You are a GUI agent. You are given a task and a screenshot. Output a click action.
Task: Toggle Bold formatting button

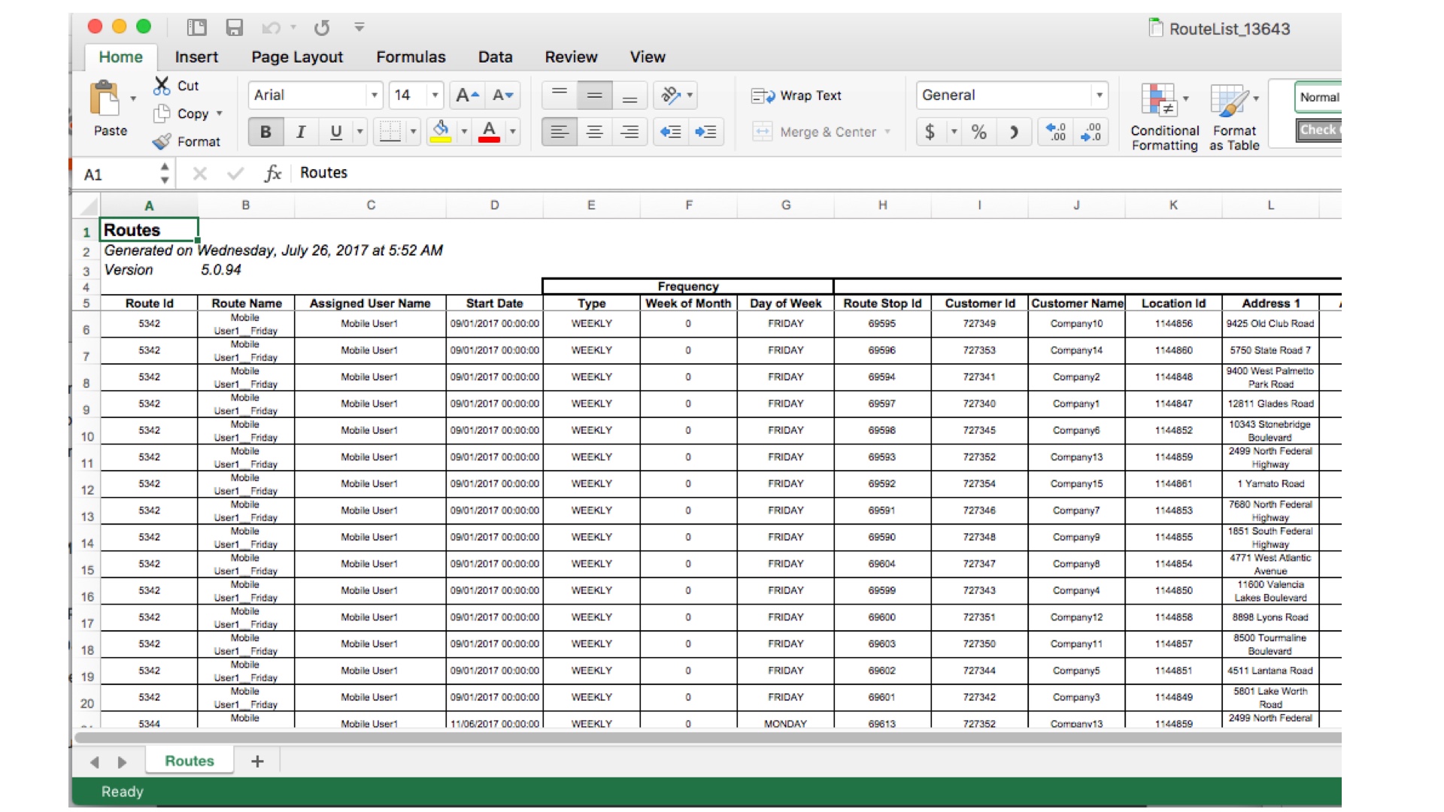[265, 132]
